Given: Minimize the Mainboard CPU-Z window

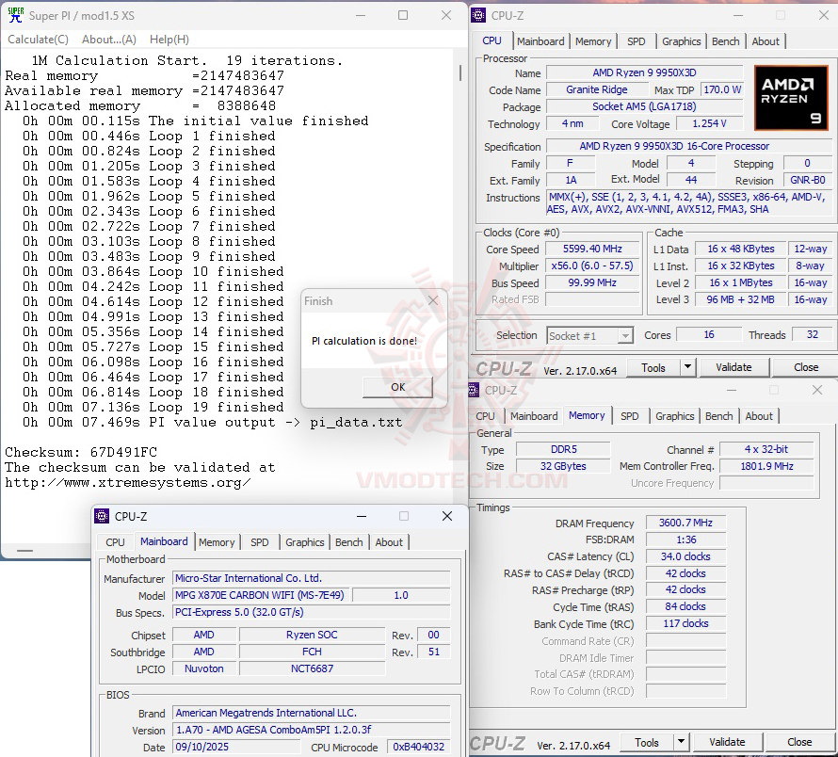Looking at the screenshot, I should [x=362, y=516].
